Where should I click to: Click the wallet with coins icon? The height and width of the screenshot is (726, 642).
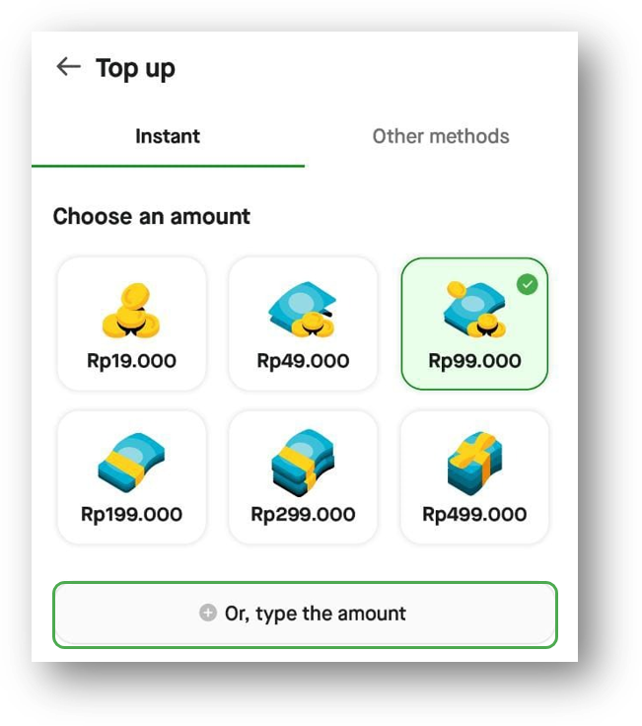[303, 310]
